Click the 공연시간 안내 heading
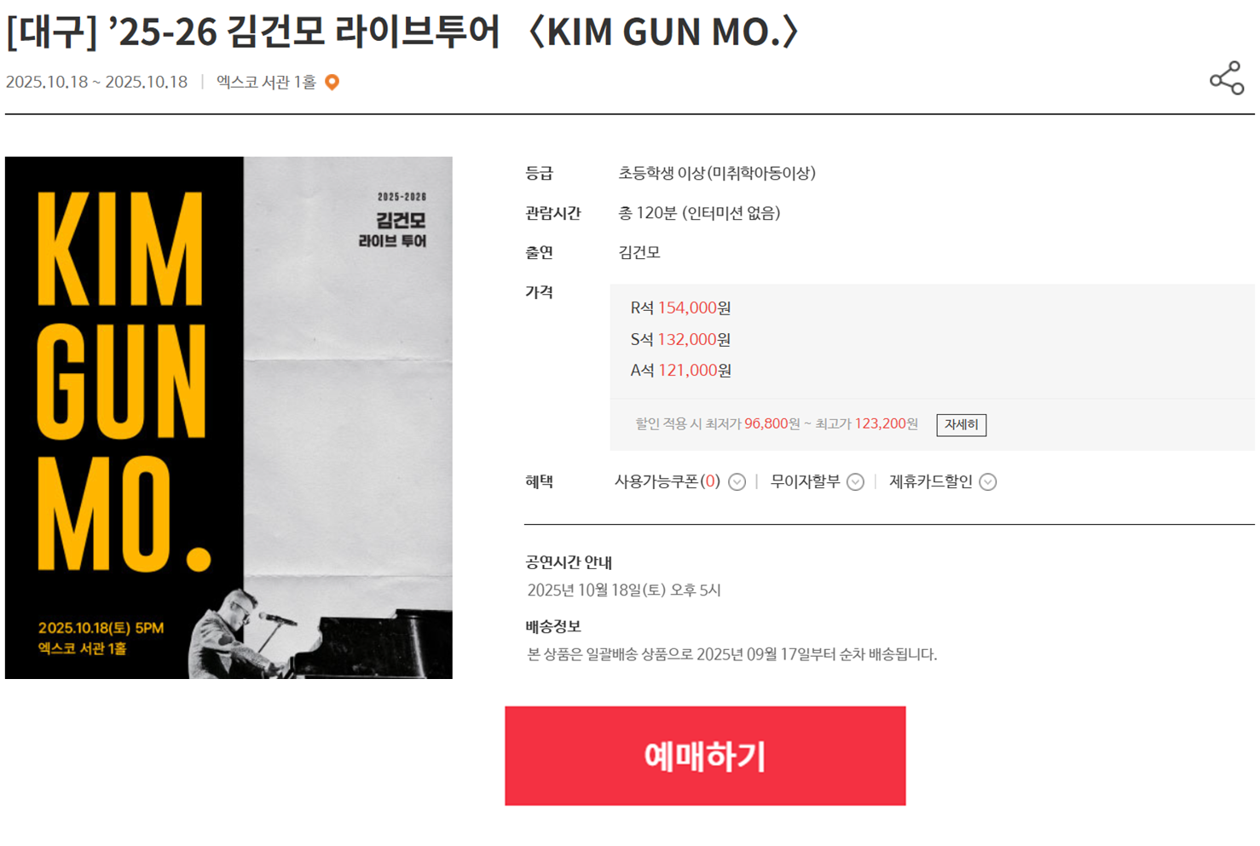Screen dimensions: 1260x846 click(569, 562)
